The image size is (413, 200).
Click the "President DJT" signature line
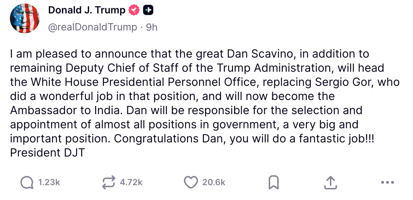[47, 153]
